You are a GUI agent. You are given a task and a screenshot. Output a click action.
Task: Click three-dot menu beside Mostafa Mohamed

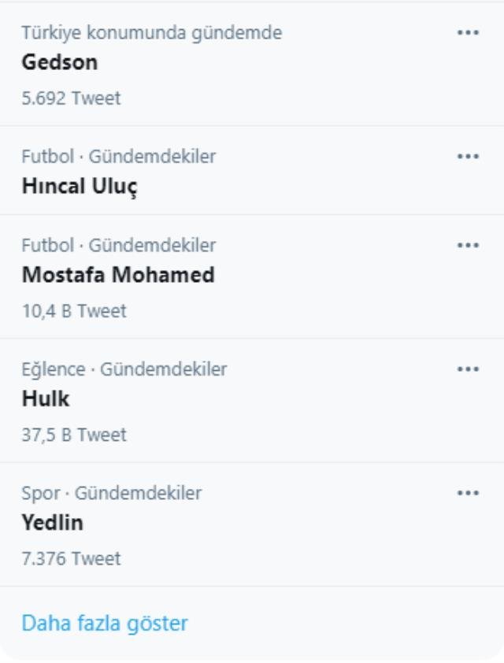click(x=468, y=246)
